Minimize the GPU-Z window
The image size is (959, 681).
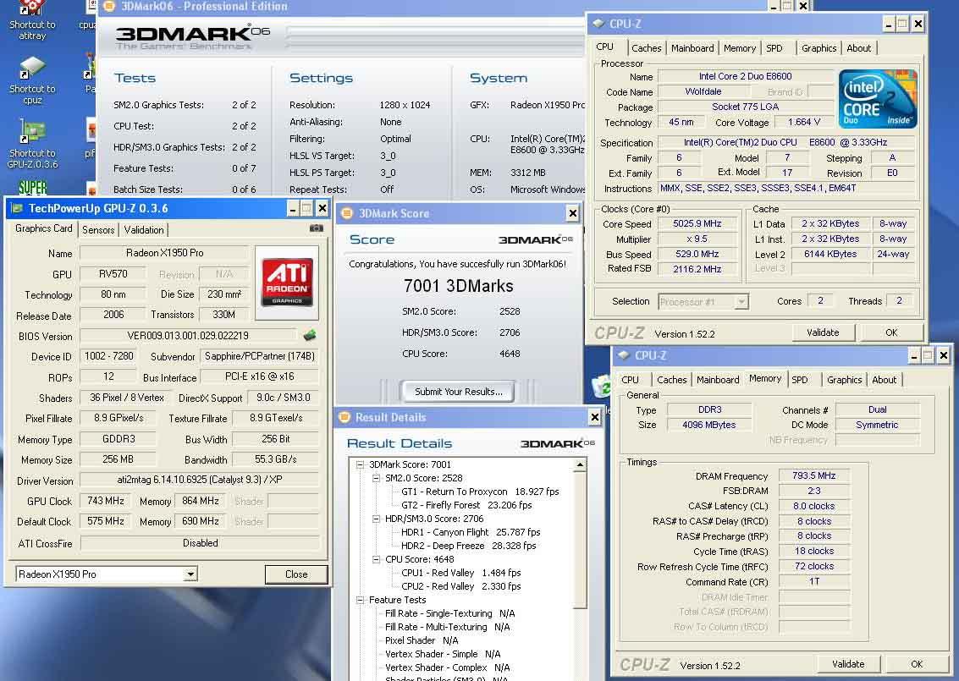point(292,208)
